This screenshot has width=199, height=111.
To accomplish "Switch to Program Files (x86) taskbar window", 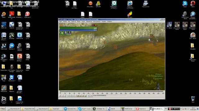I will (28, 109).
